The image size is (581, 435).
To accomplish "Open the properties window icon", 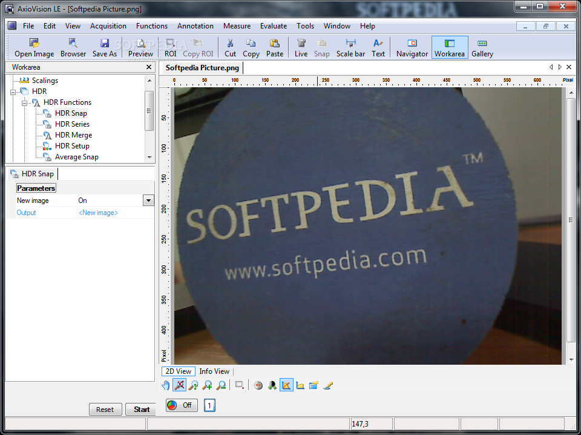I will tap(314, 385).
